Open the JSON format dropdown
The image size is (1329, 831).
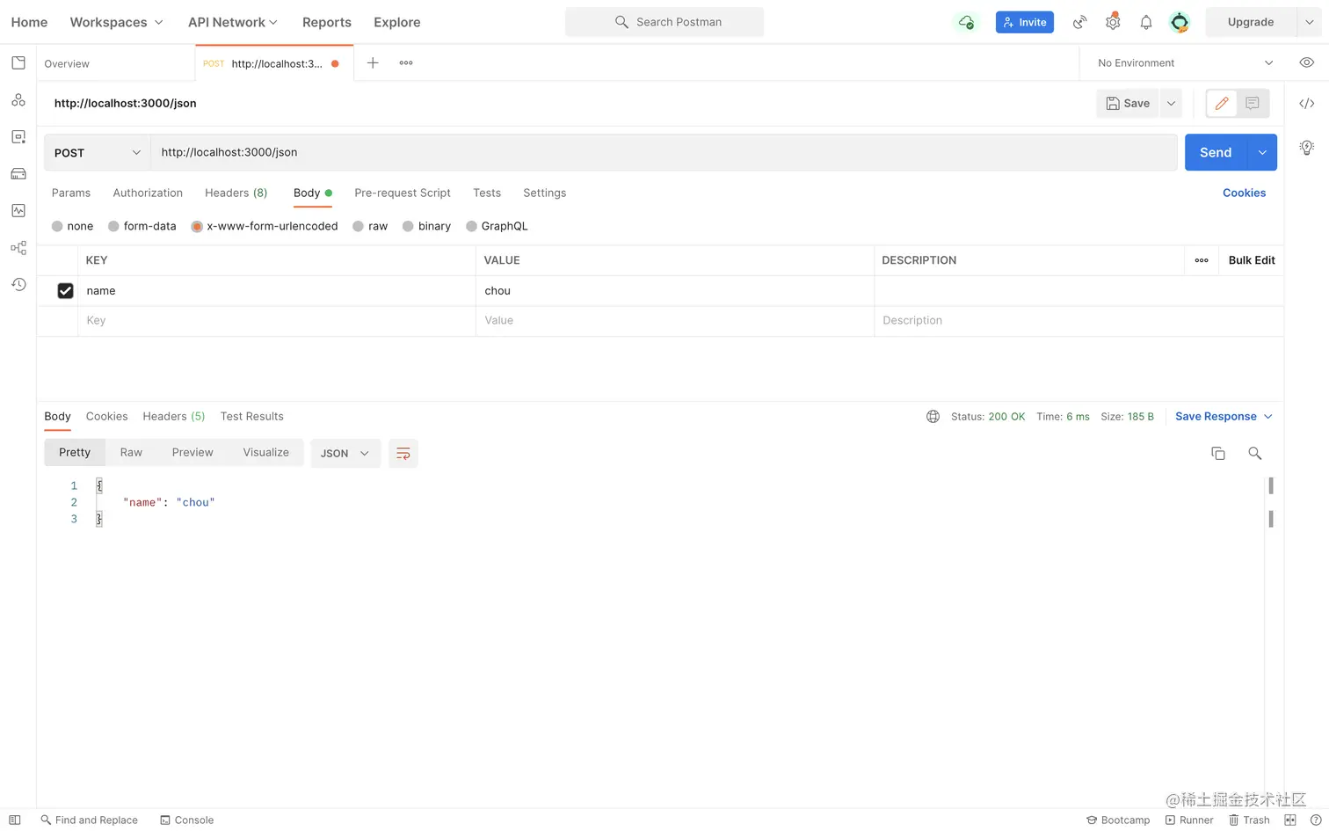pos(345,453)
